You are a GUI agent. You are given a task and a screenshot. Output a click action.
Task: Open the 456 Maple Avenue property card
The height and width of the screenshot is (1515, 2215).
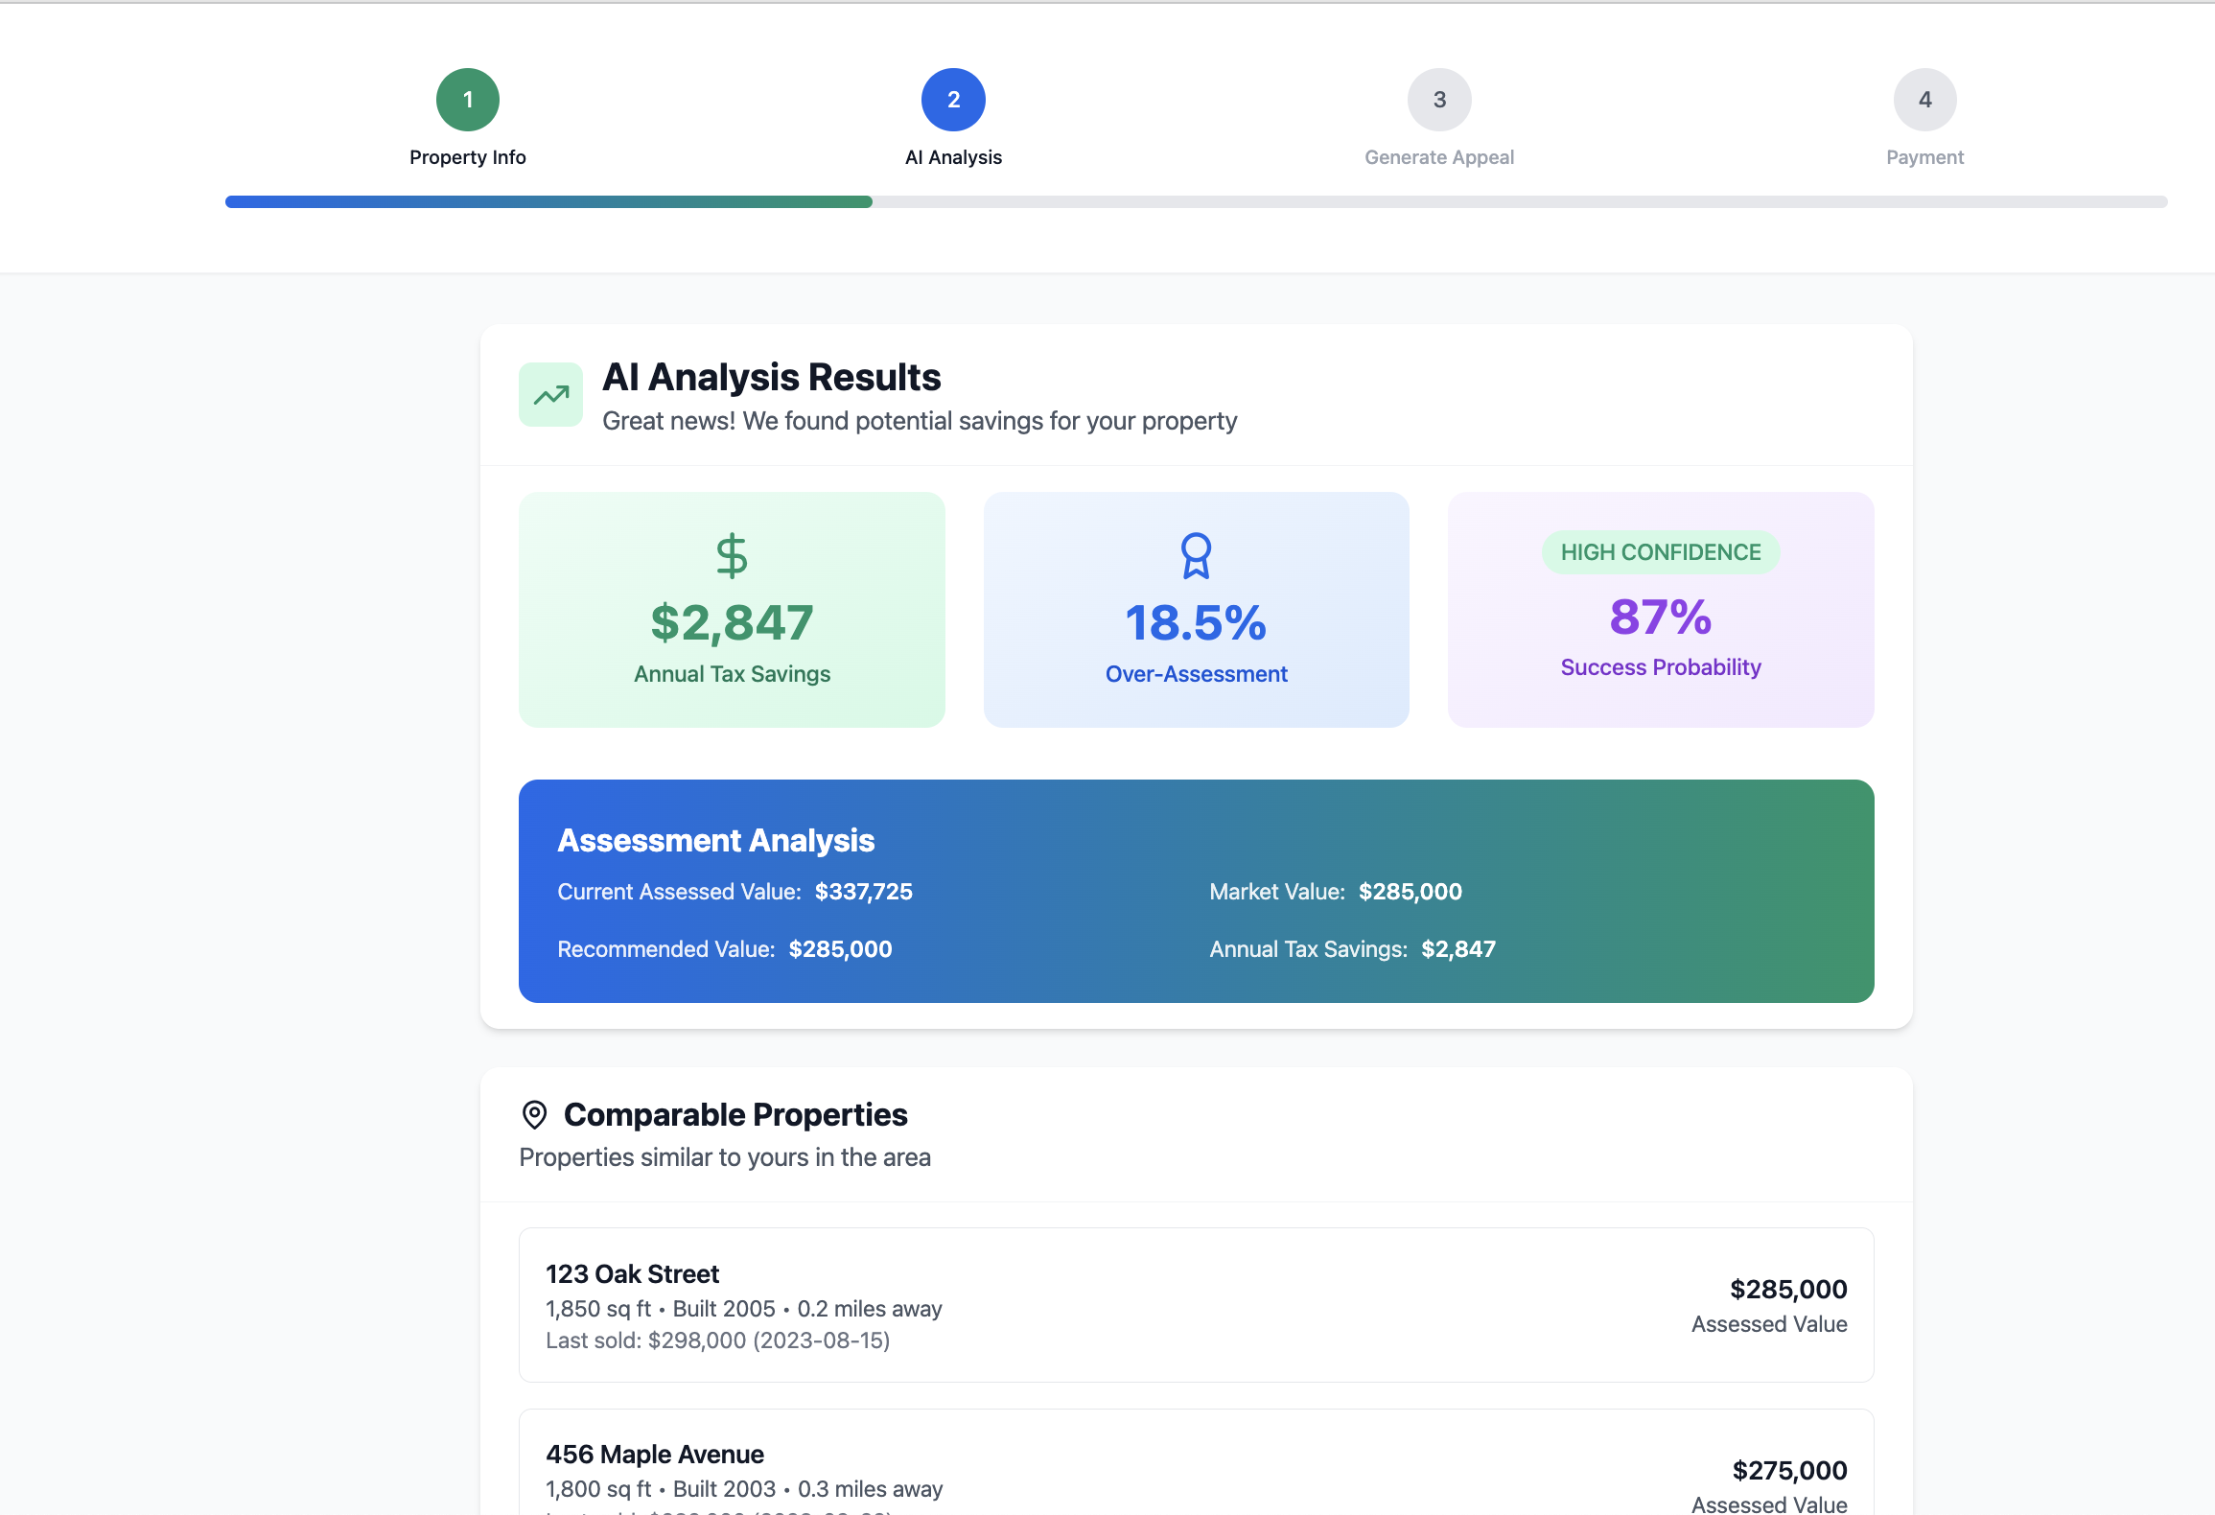1196,1467
